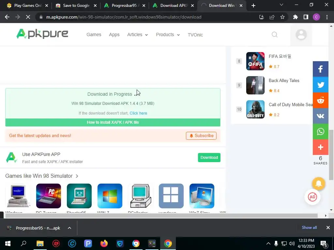Open the Win7 Simu game thumbnail

point(202,196)
